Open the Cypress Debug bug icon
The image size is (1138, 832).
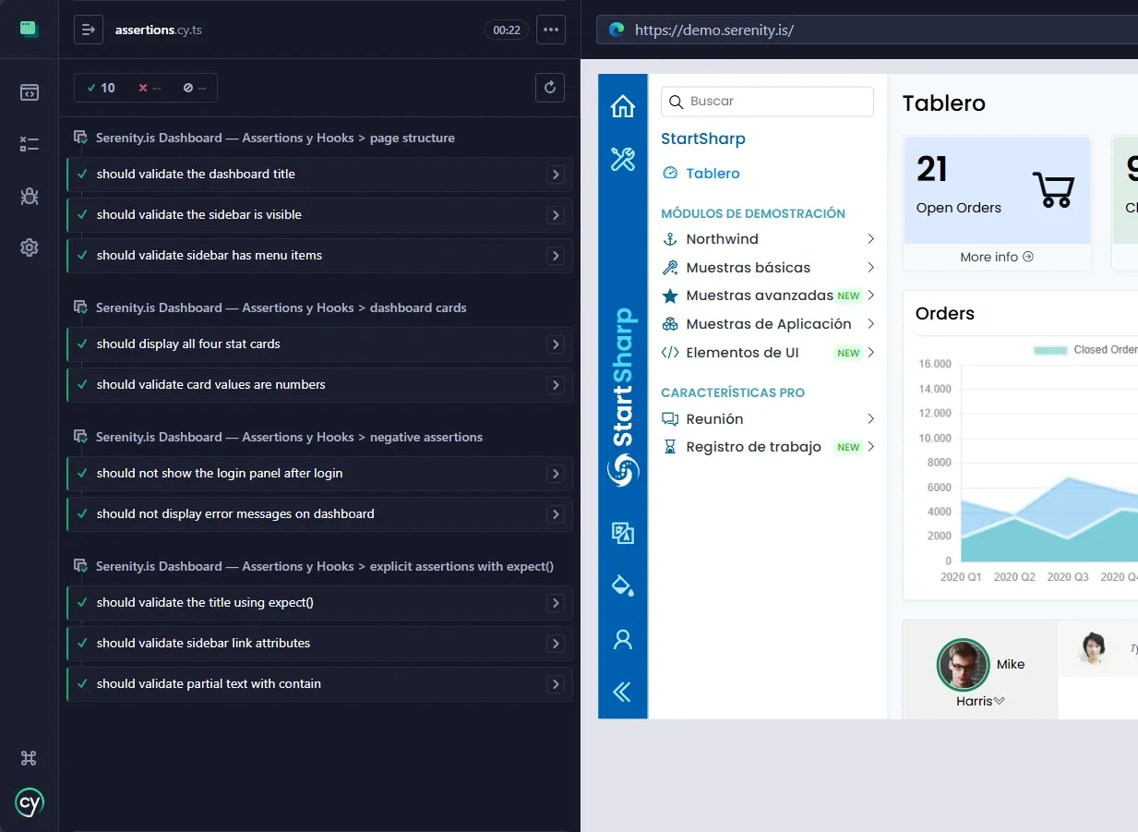pyautogui.click(x=30, y=196)
